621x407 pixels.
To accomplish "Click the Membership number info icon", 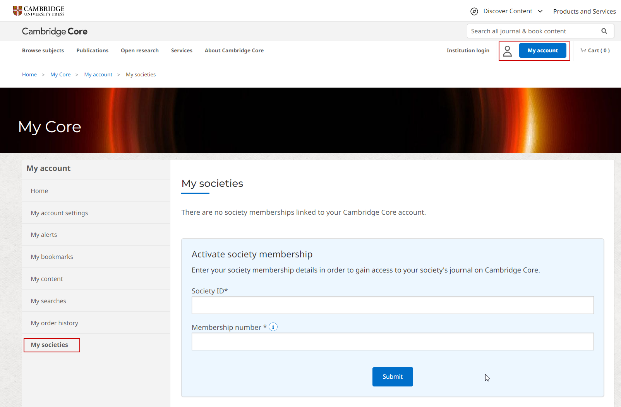I will coord(273,327).
